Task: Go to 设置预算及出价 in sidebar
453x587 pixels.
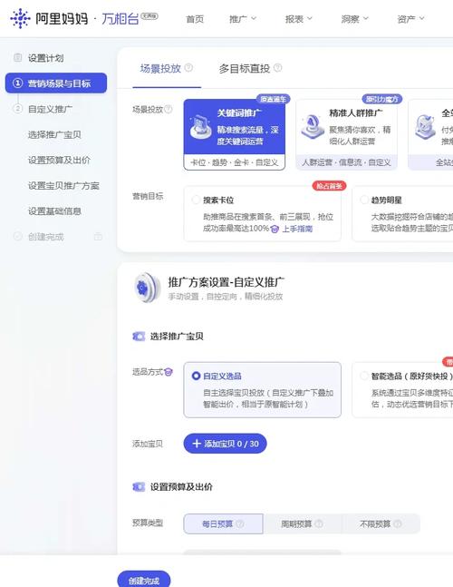Action: tap(59, 161)
